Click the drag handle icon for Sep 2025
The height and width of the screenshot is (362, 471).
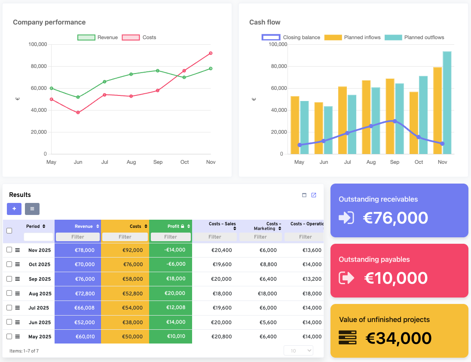[x=18, y=279]
